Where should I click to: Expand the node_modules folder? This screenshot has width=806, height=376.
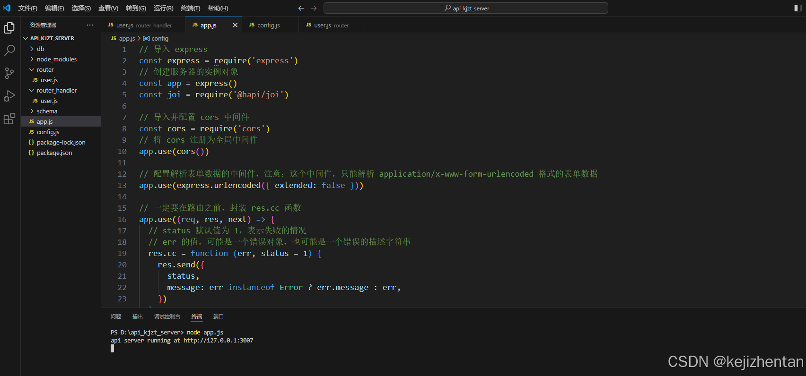coord(32,59)
